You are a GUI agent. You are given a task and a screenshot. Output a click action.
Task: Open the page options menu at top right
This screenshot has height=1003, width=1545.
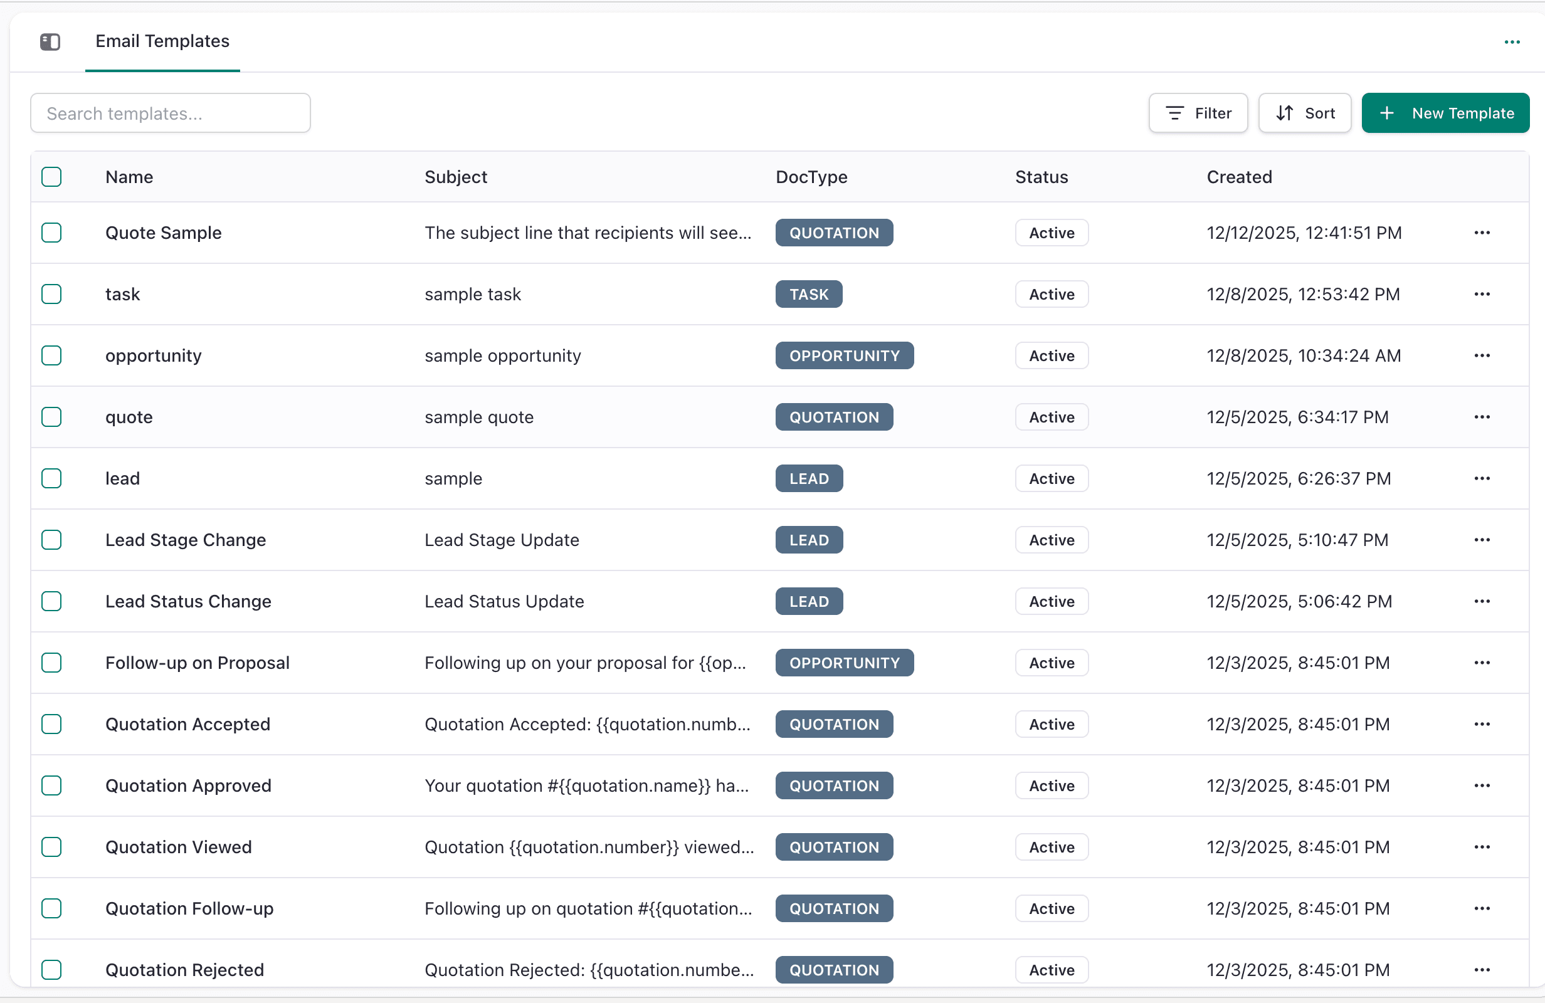tap(1512, 42)
